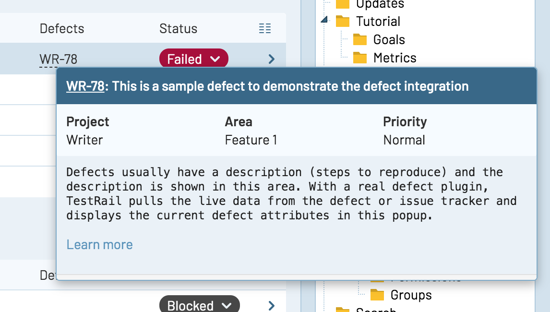This screenshot has height=312, width=550.
Task: Select the Metrics tree item
Action: (395, 58)
